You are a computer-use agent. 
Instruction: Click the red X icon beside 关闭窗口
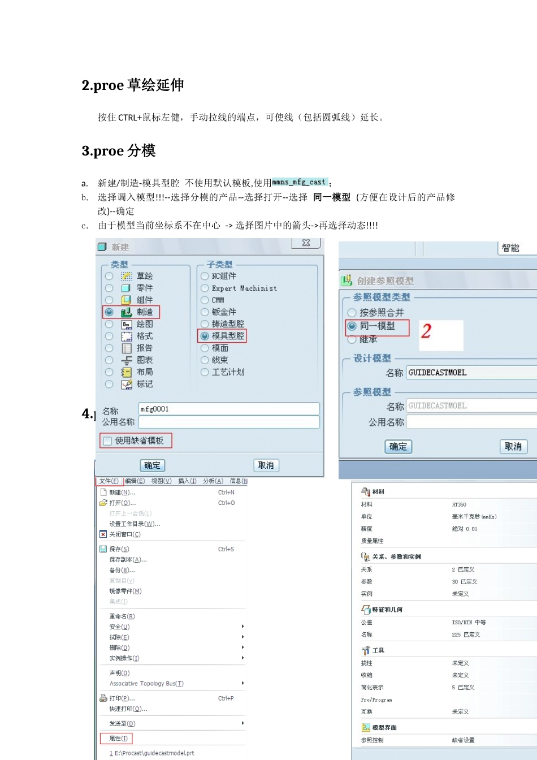coord(103,534)
